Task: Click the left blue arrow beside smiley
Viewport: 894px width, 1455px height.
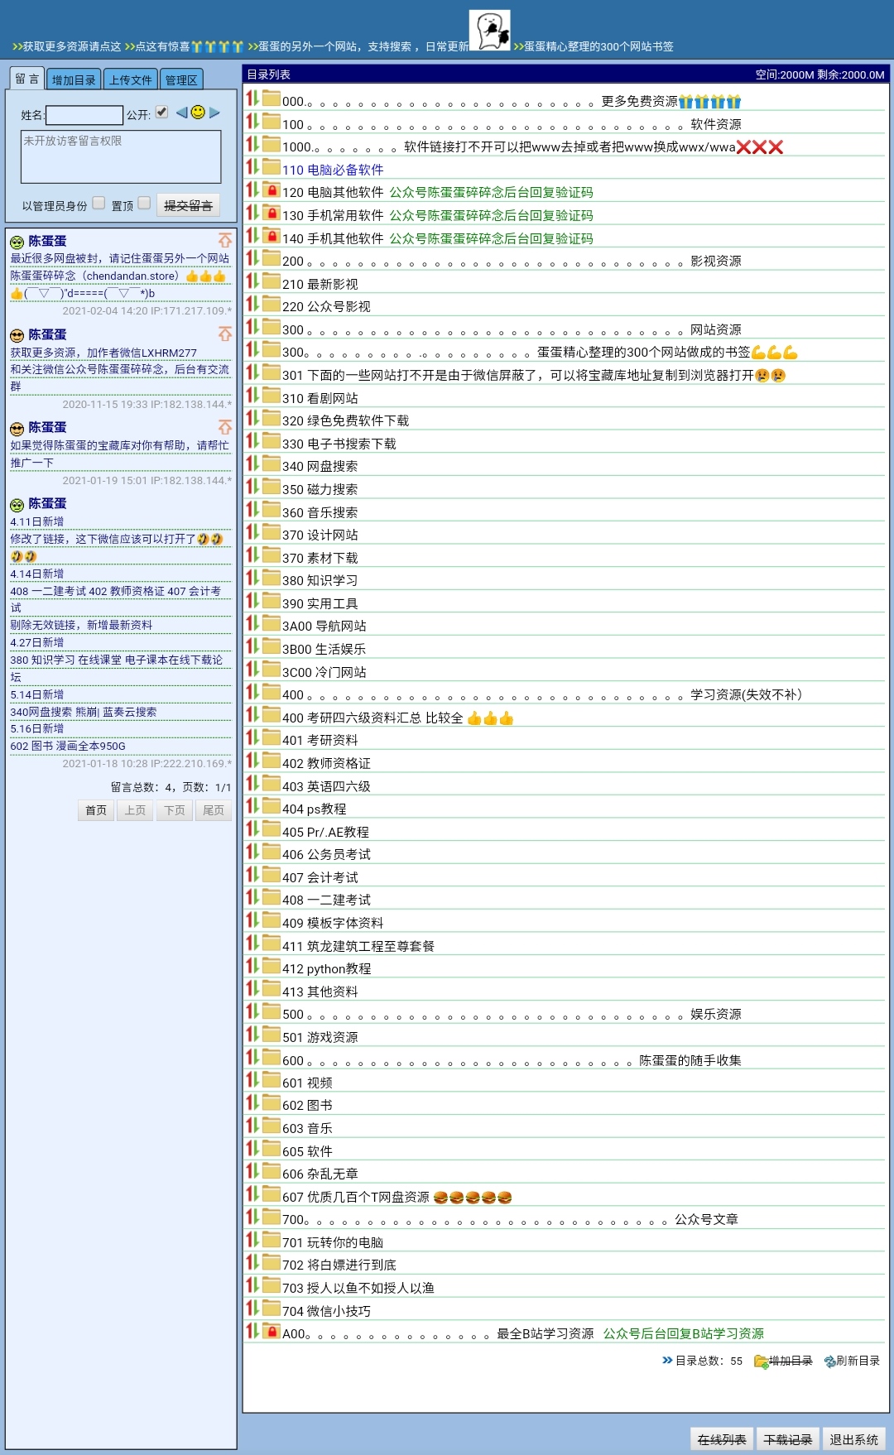Action: 181,113
